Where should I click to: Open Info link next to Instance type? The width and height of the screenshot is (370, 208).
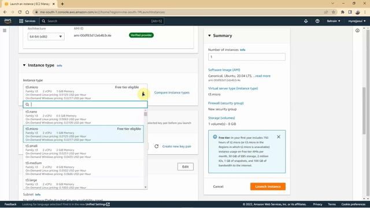coord(60,65)
